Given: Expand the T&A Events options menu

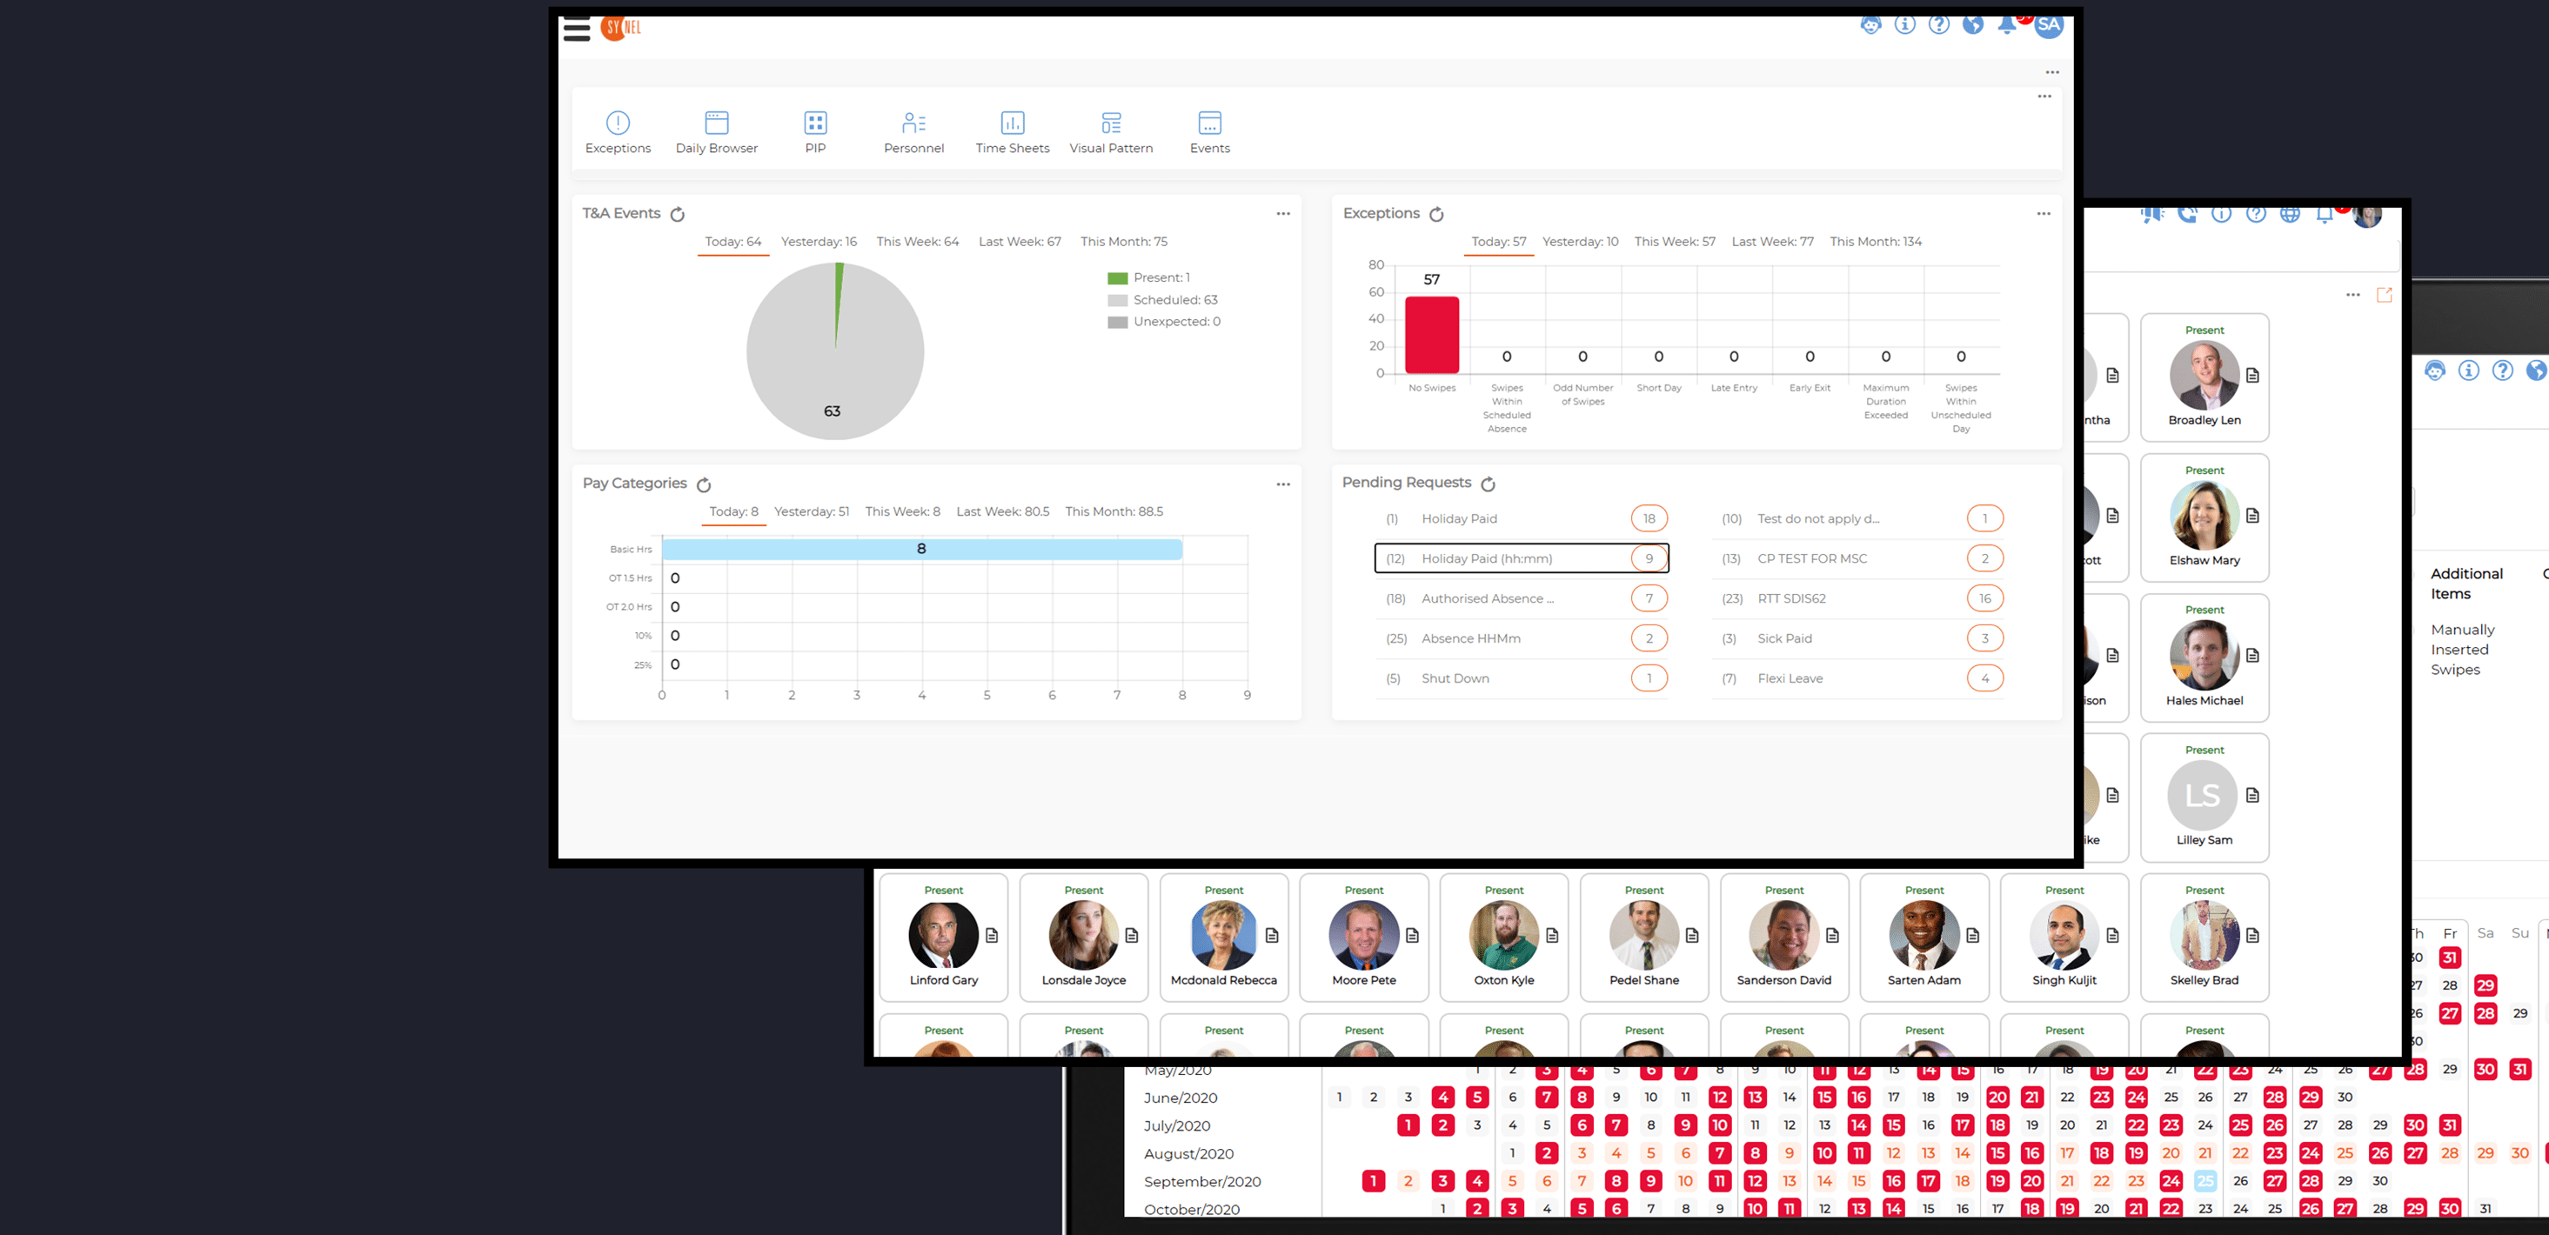Looking at the screenshot, I should 1282,214.
